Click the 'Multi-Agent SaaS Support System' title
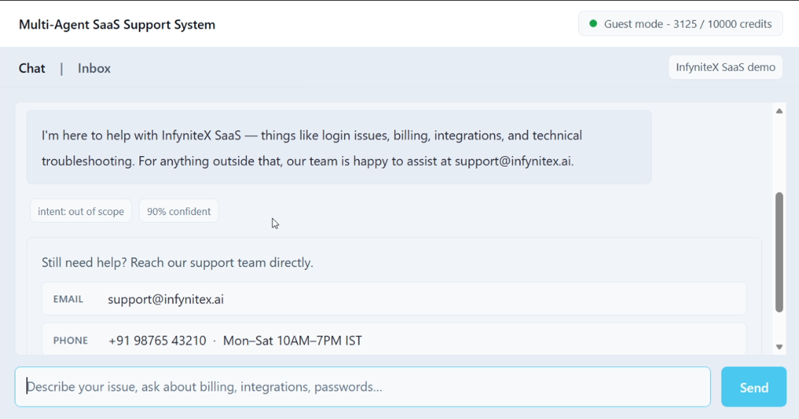Image resolution: width=799 pixels, height=419 pixels. point(117,25)
